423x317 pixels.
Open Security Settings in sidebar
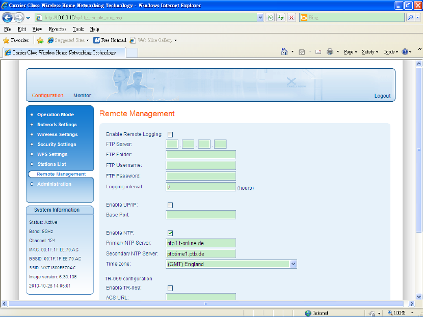57,145
